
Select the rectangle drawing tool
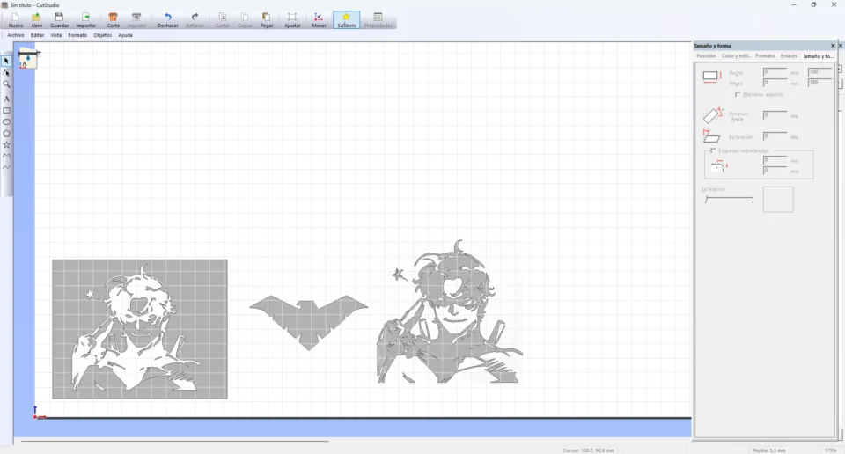(x=6, y=110)
